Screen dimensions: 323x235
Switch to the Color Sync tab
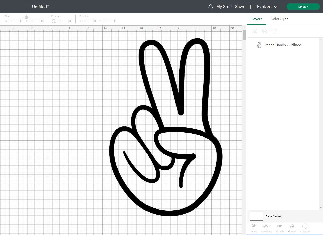(279, 19)
